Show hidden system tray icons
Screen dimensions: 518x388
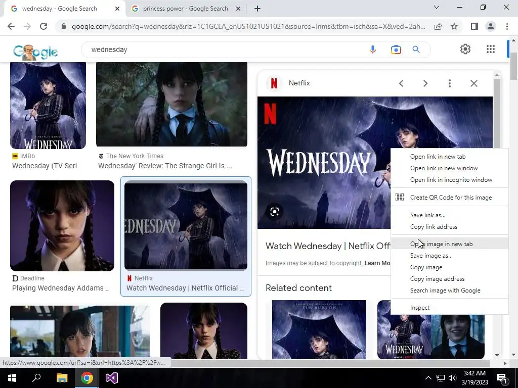428,378
